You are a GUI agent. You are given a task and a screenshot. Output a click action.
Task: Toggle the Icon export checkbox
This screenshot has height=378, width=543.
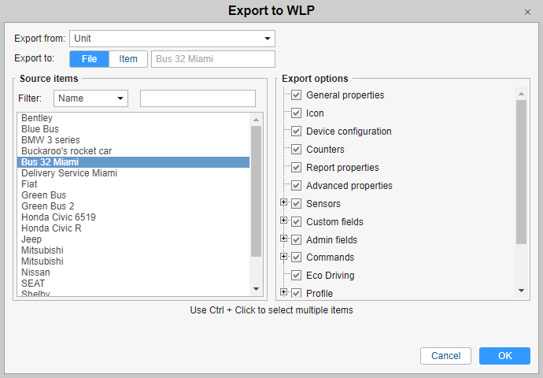[x=297, y=113]
